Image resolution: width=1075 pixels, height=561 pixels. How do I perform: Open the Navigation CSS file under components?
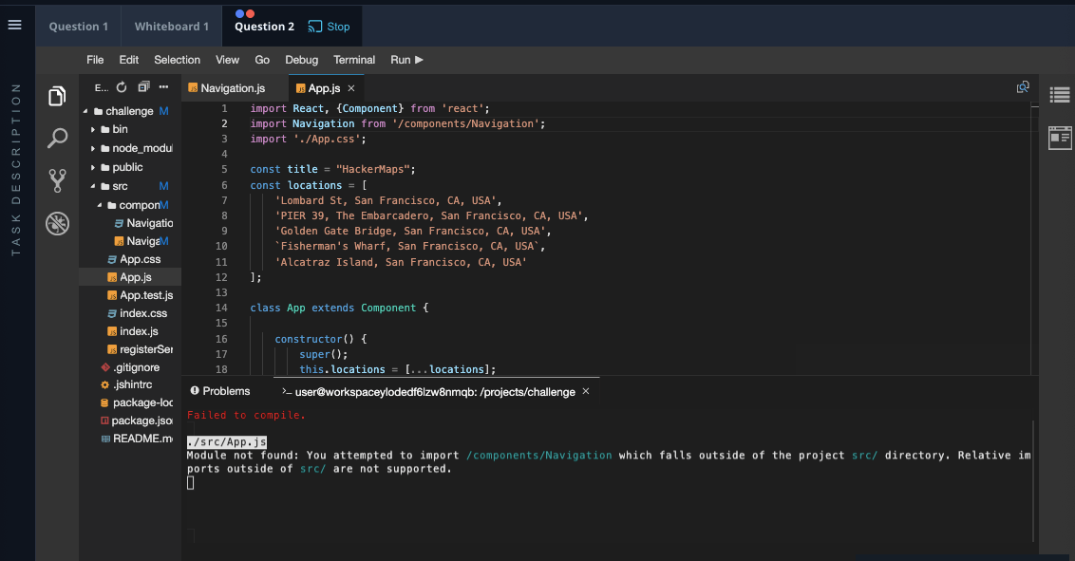click(143, 223)
